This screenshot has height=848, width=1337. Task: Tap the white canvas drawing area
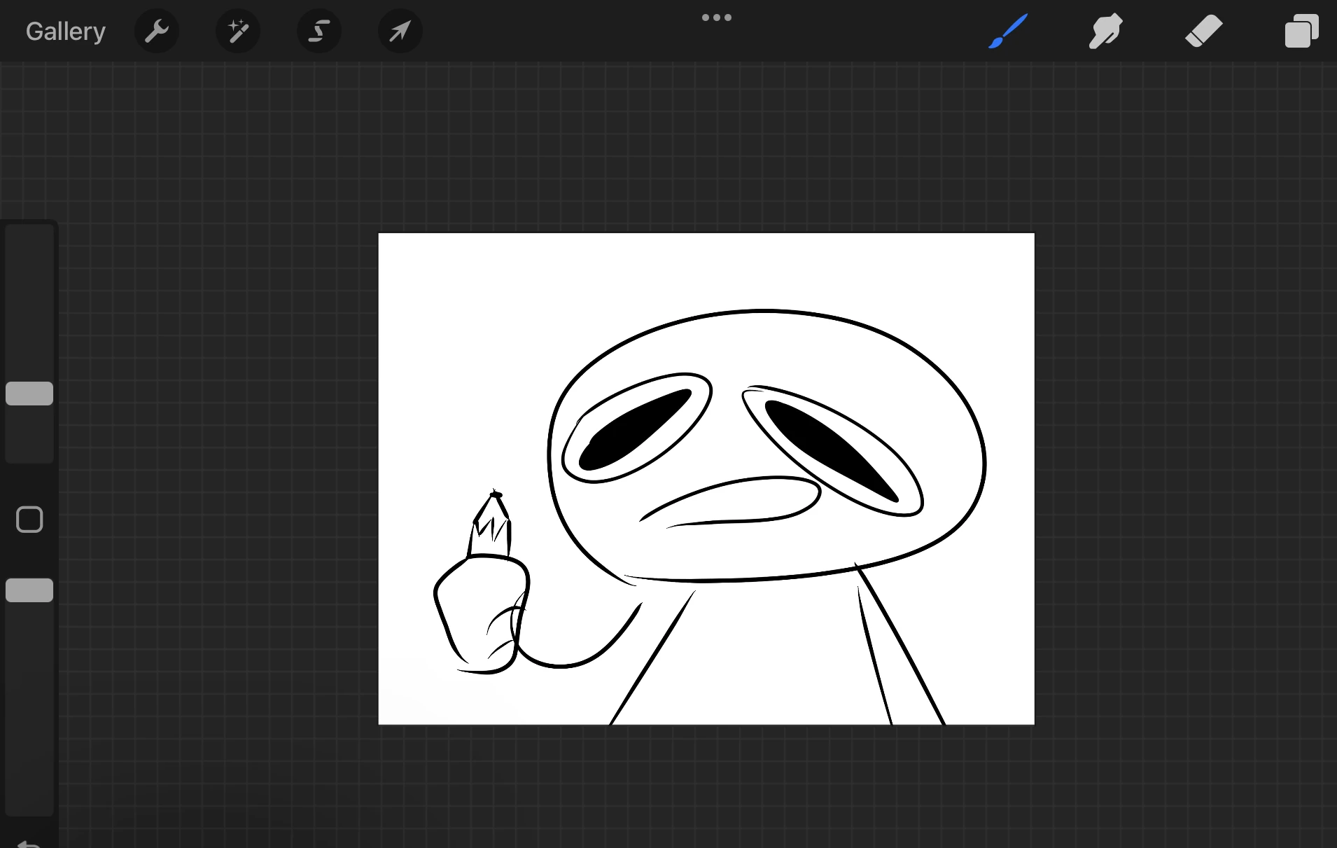(706, 478)
